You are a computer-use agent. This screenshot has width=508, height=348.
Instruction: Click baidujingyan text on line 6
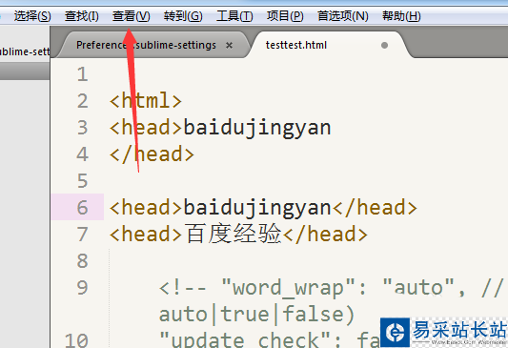click(x=257, y=208)
